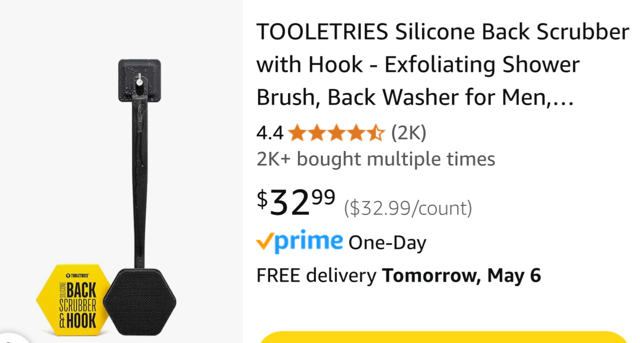
Task: Click the $32.99 product price
Action: [296, 202]
